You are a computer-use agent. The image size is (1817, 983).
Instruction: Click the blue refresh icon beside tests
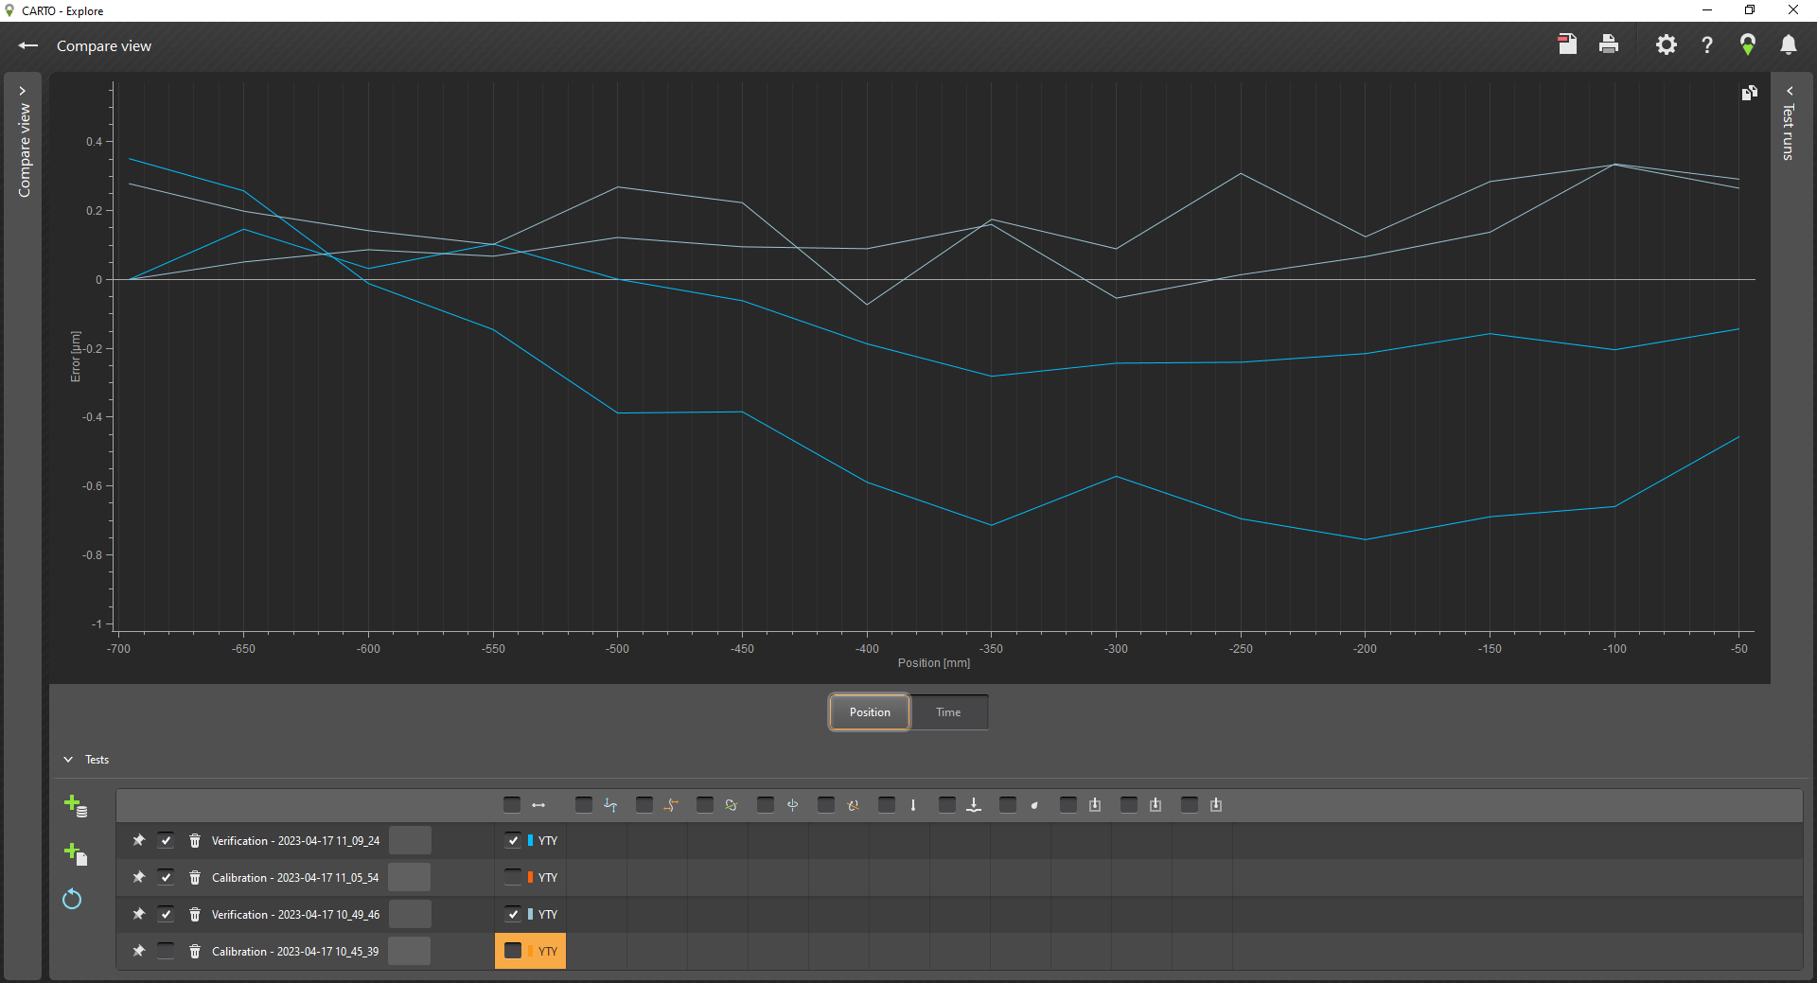72,899
